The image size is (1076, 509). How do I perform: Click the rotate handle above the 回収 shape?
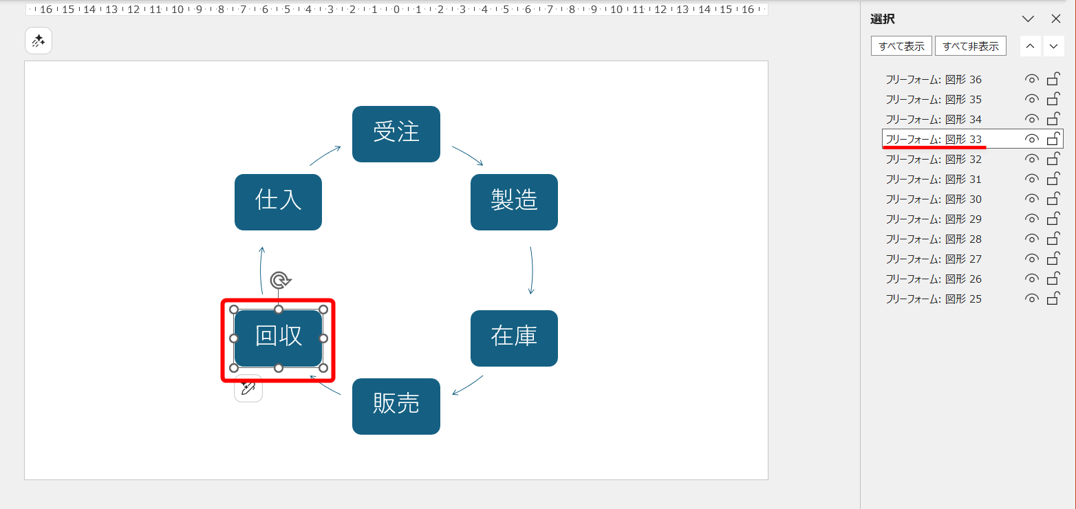click(x=279, y=280)
